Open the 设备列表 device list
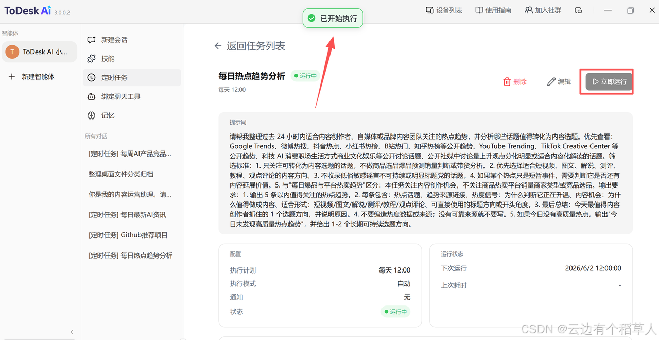Viewport: 659px width, 340px height. tap(444, 10)
